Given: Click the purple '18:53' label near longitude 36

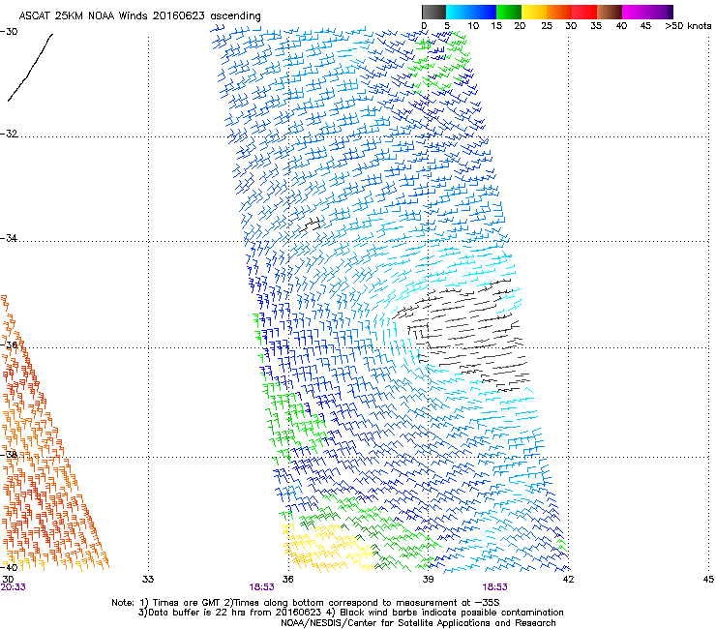Looking at the screenshot, I should pyautogui.click(x=261, y=587).
